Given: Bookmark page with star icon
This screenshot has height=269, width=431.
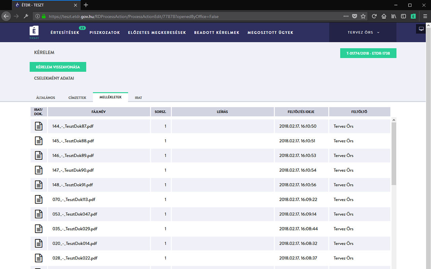Looking at the screenshot, I should click(363, 16).
